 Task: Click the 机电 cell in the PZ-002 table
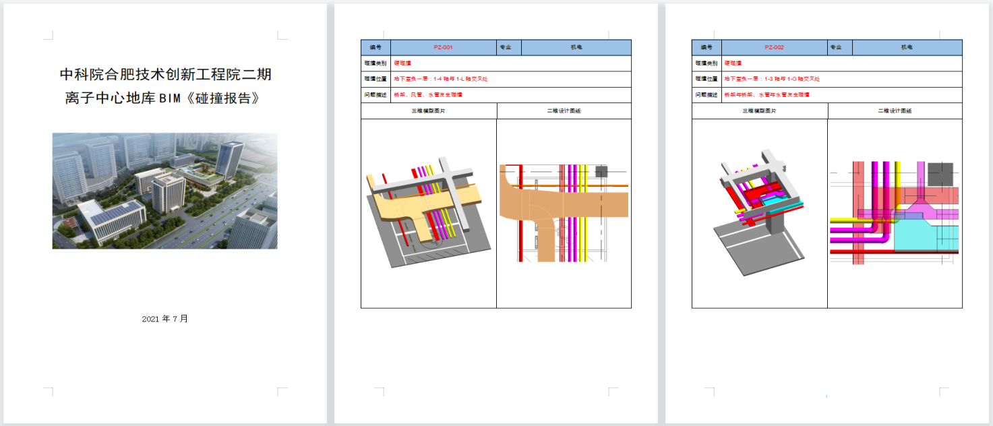[907, 48]
